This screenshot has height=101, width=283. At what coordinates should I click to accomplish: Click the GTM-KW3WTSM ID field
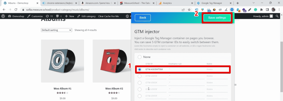coord(156,70)
